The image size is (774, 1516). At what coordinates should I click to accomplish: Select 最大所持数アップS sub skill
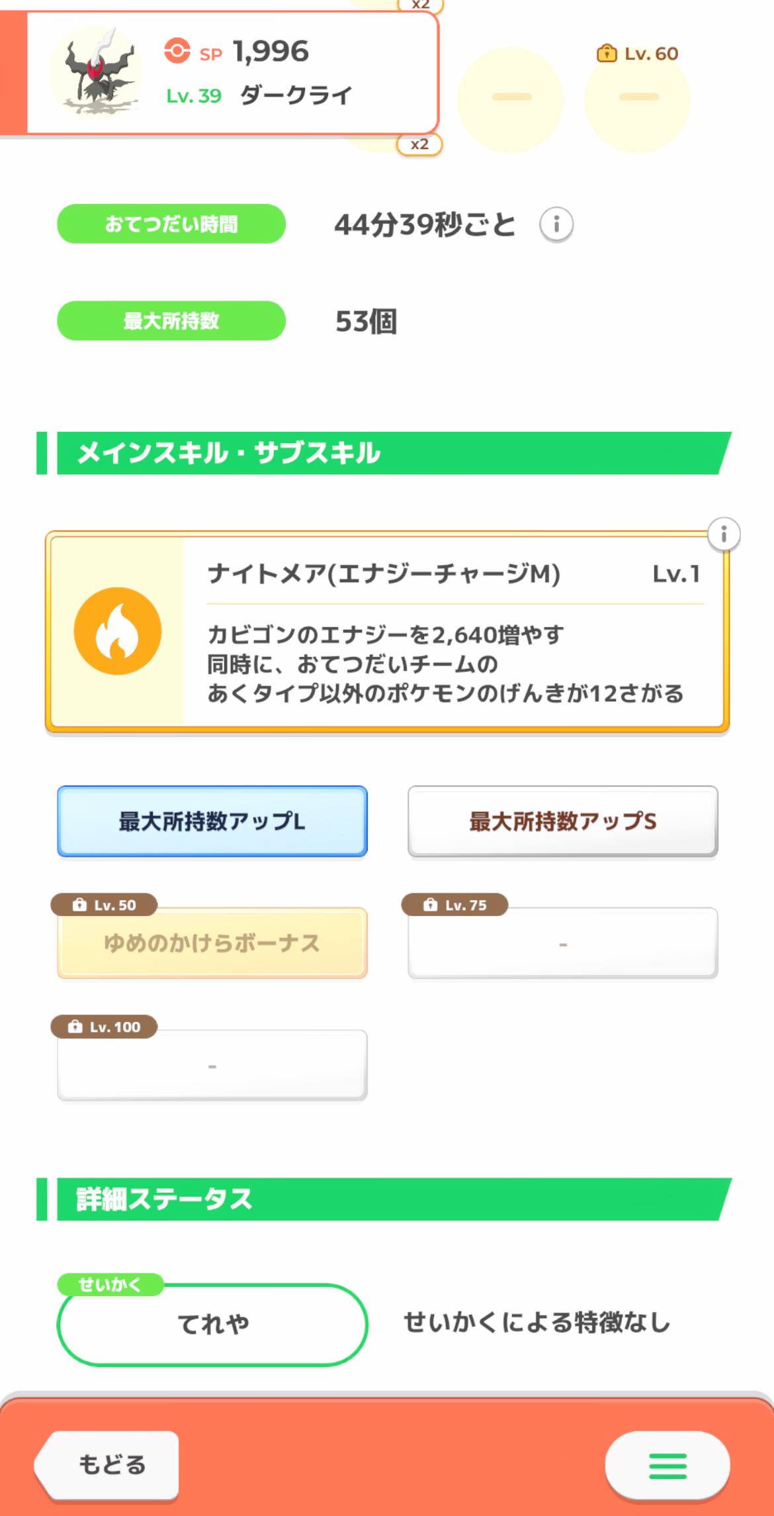click(563, 821)
